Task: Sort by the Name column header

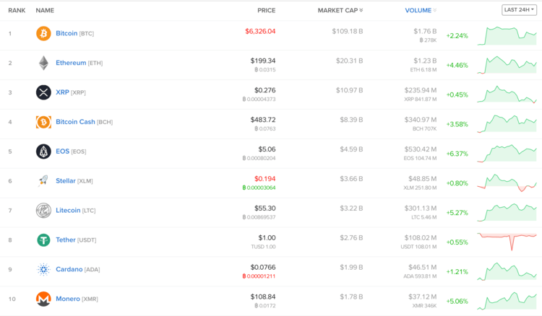Action: pyautogui.click(x=45, y=11)
